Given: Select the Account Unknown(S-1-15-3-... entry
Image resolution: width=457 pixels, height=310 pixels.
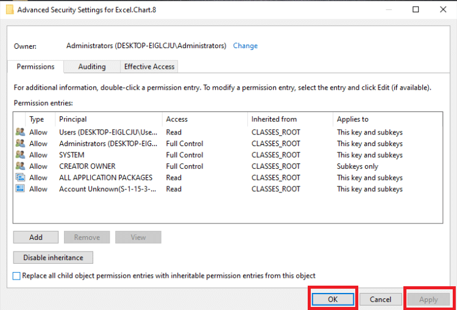Looking at the screenshot, I should [107, 189].
